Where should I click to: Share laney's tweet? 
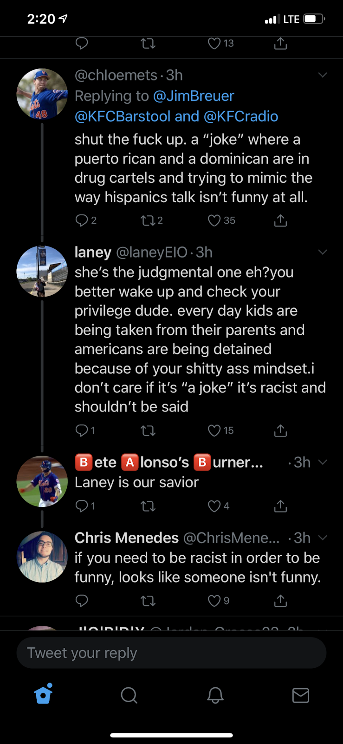coord(280,431)
